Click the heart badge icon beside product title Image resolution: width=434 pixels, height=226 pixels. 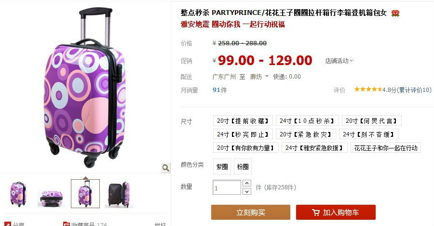(x=395, y=13)
